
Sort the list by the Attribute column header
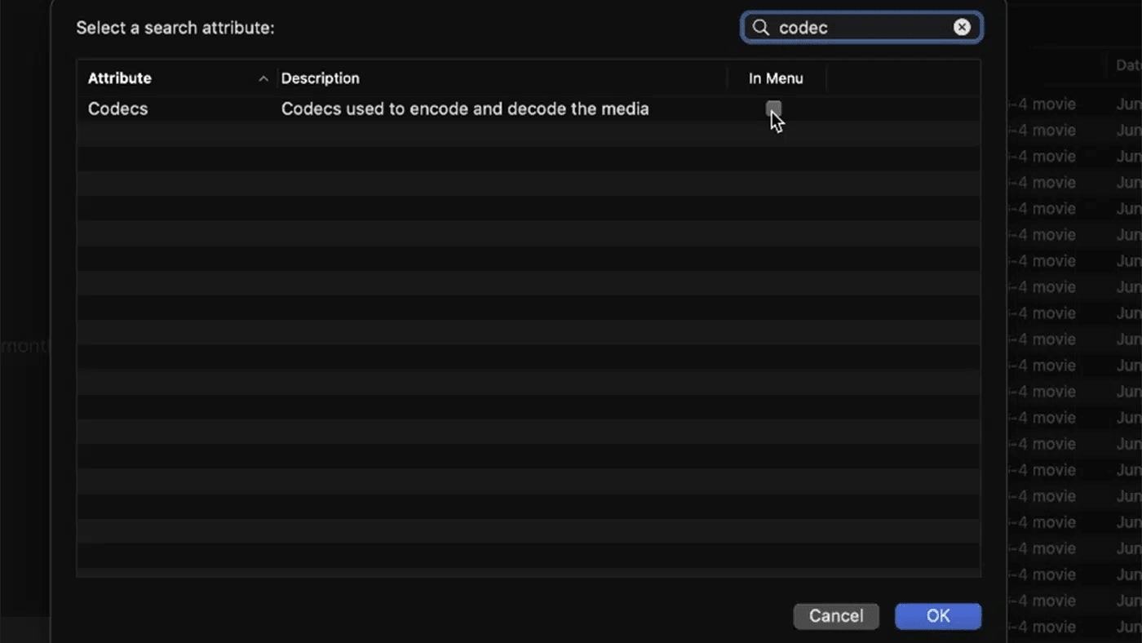click(119, 78)
